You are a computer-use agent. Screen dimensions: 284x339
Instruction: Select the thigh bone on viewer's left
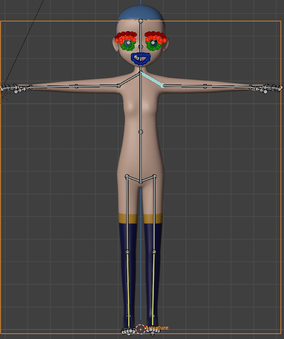pyautogui.click(x=127, y=214)
